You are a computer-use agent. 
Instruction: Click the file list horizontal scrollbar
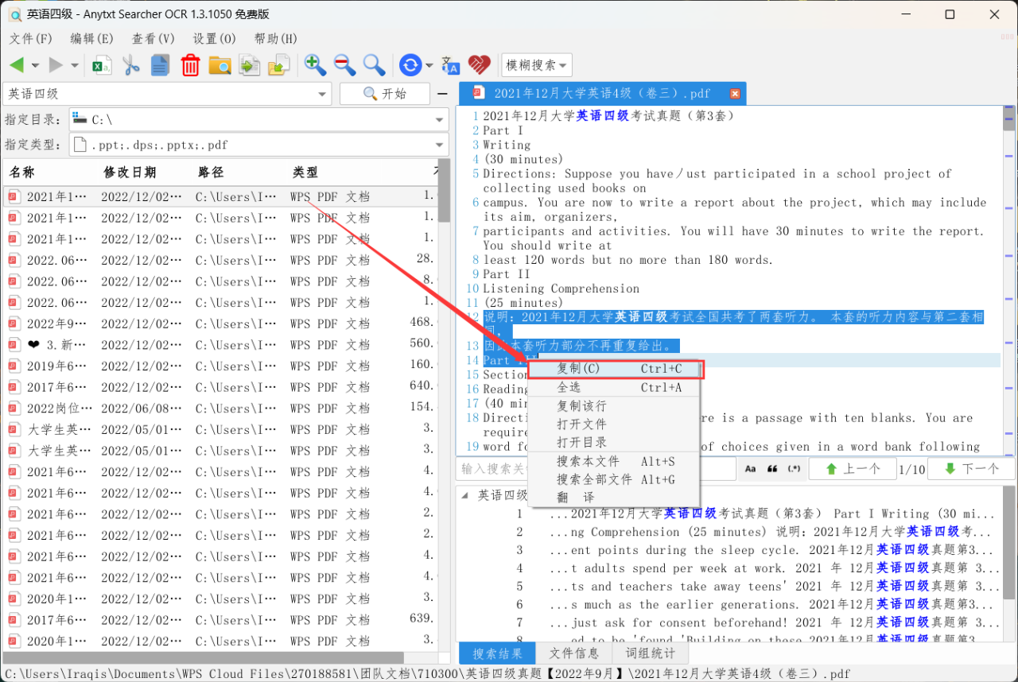click(204, 657)
